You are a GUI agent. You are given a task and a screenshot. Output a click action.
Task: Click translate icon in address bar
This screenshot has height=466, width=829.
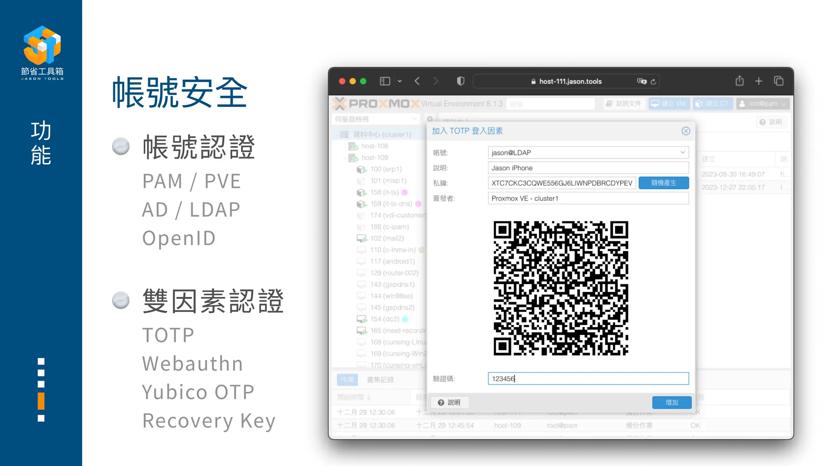(642, 81)
